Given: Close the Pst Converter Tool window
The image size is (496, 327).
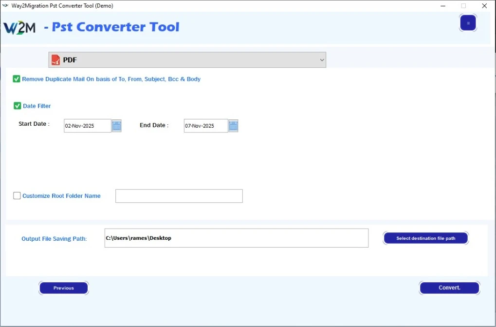Looking at the screenshot, I should coord(484,6).
